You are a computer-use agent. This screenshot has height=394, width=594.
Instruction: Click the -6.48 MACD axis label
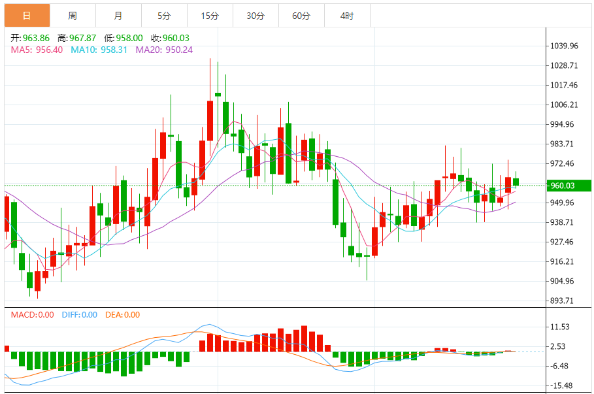click(x=559, y=366)
